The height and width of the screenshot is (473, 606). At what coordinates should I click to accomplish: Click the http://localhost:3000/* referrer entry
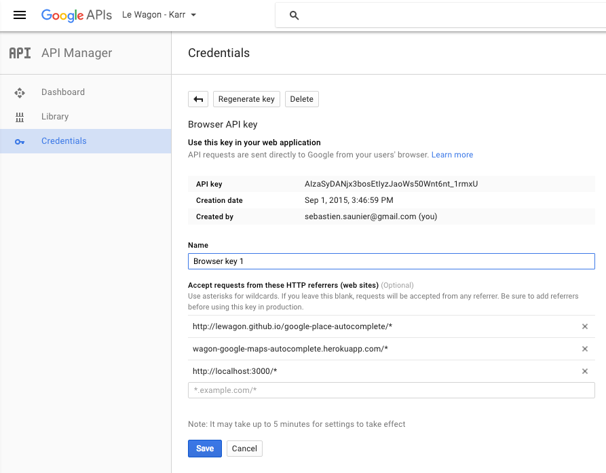[x=235, y=371]
